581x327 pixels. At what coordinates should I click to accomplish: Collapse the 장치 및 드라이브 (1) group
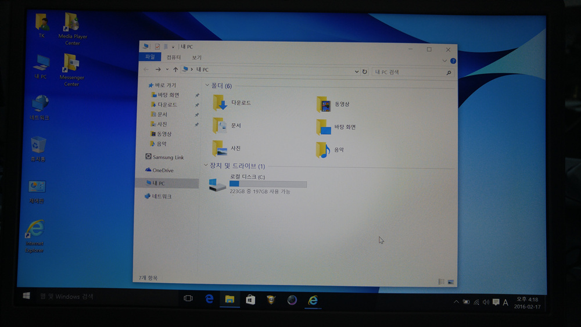tap(206, 165)
